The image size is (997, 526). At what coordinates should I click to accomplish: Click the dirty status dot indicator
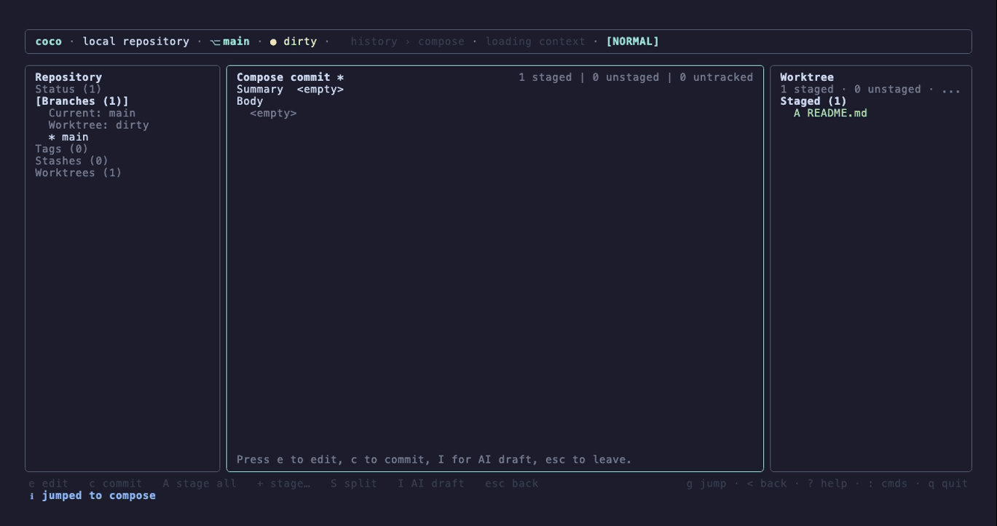(273, 42)
